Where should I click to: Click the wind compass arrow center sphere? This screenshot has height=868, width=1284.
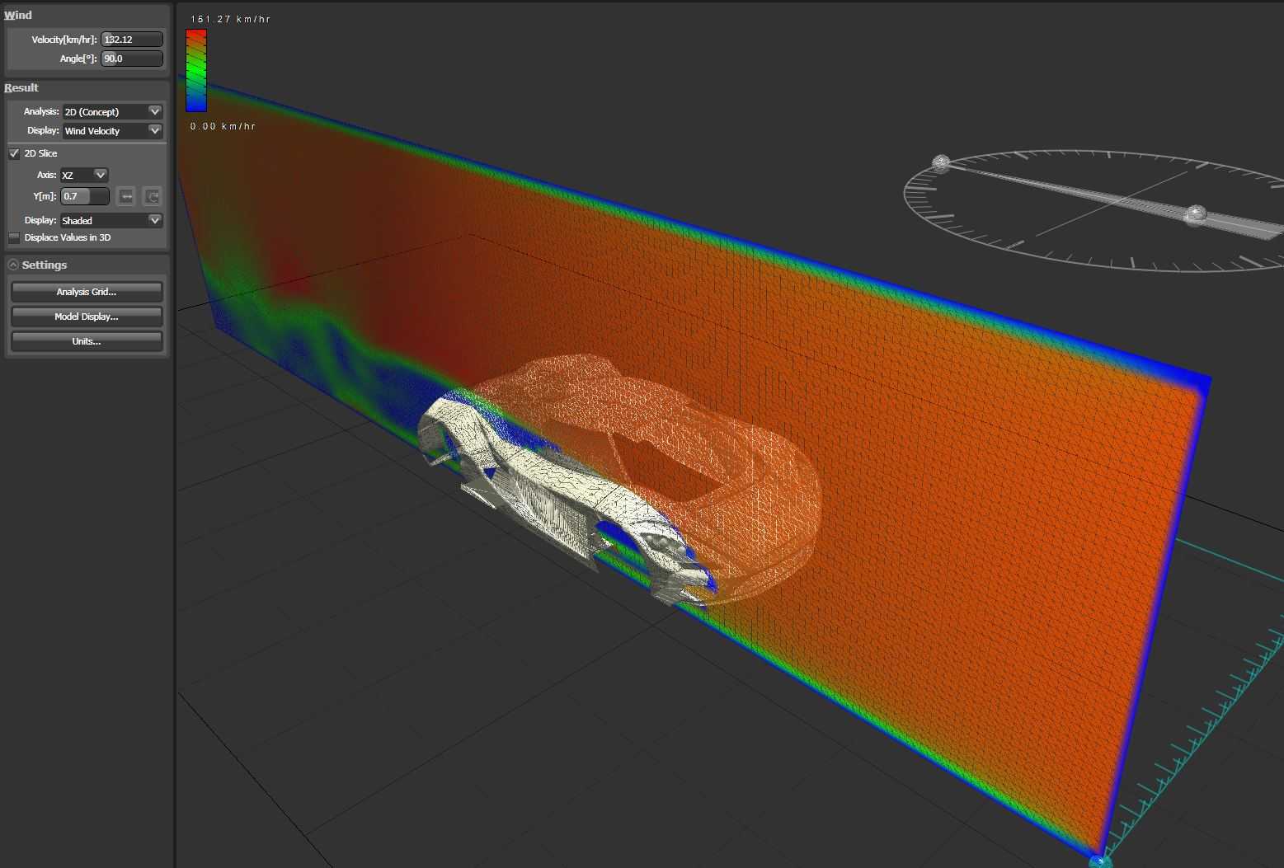(1195, 215)
